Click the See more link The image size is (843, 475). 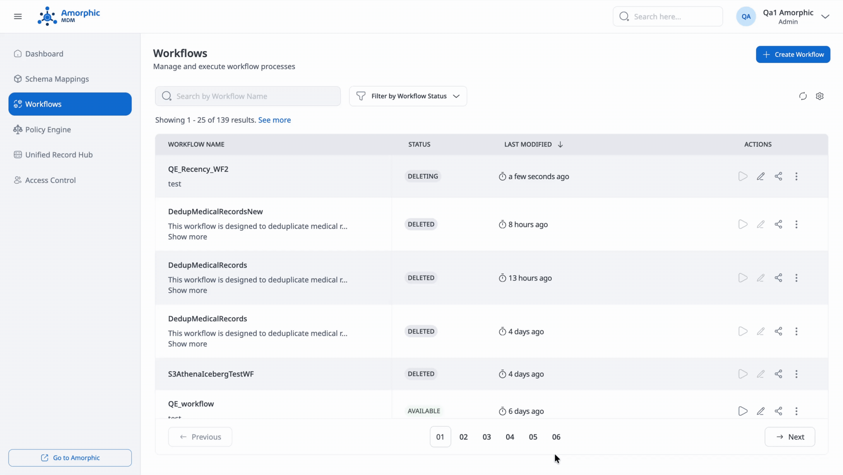tap(274, 120)
